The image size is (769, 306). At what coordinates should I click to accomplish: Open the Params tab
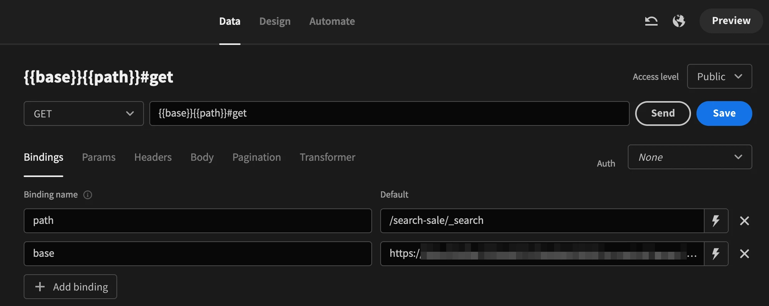click(99, 157)
